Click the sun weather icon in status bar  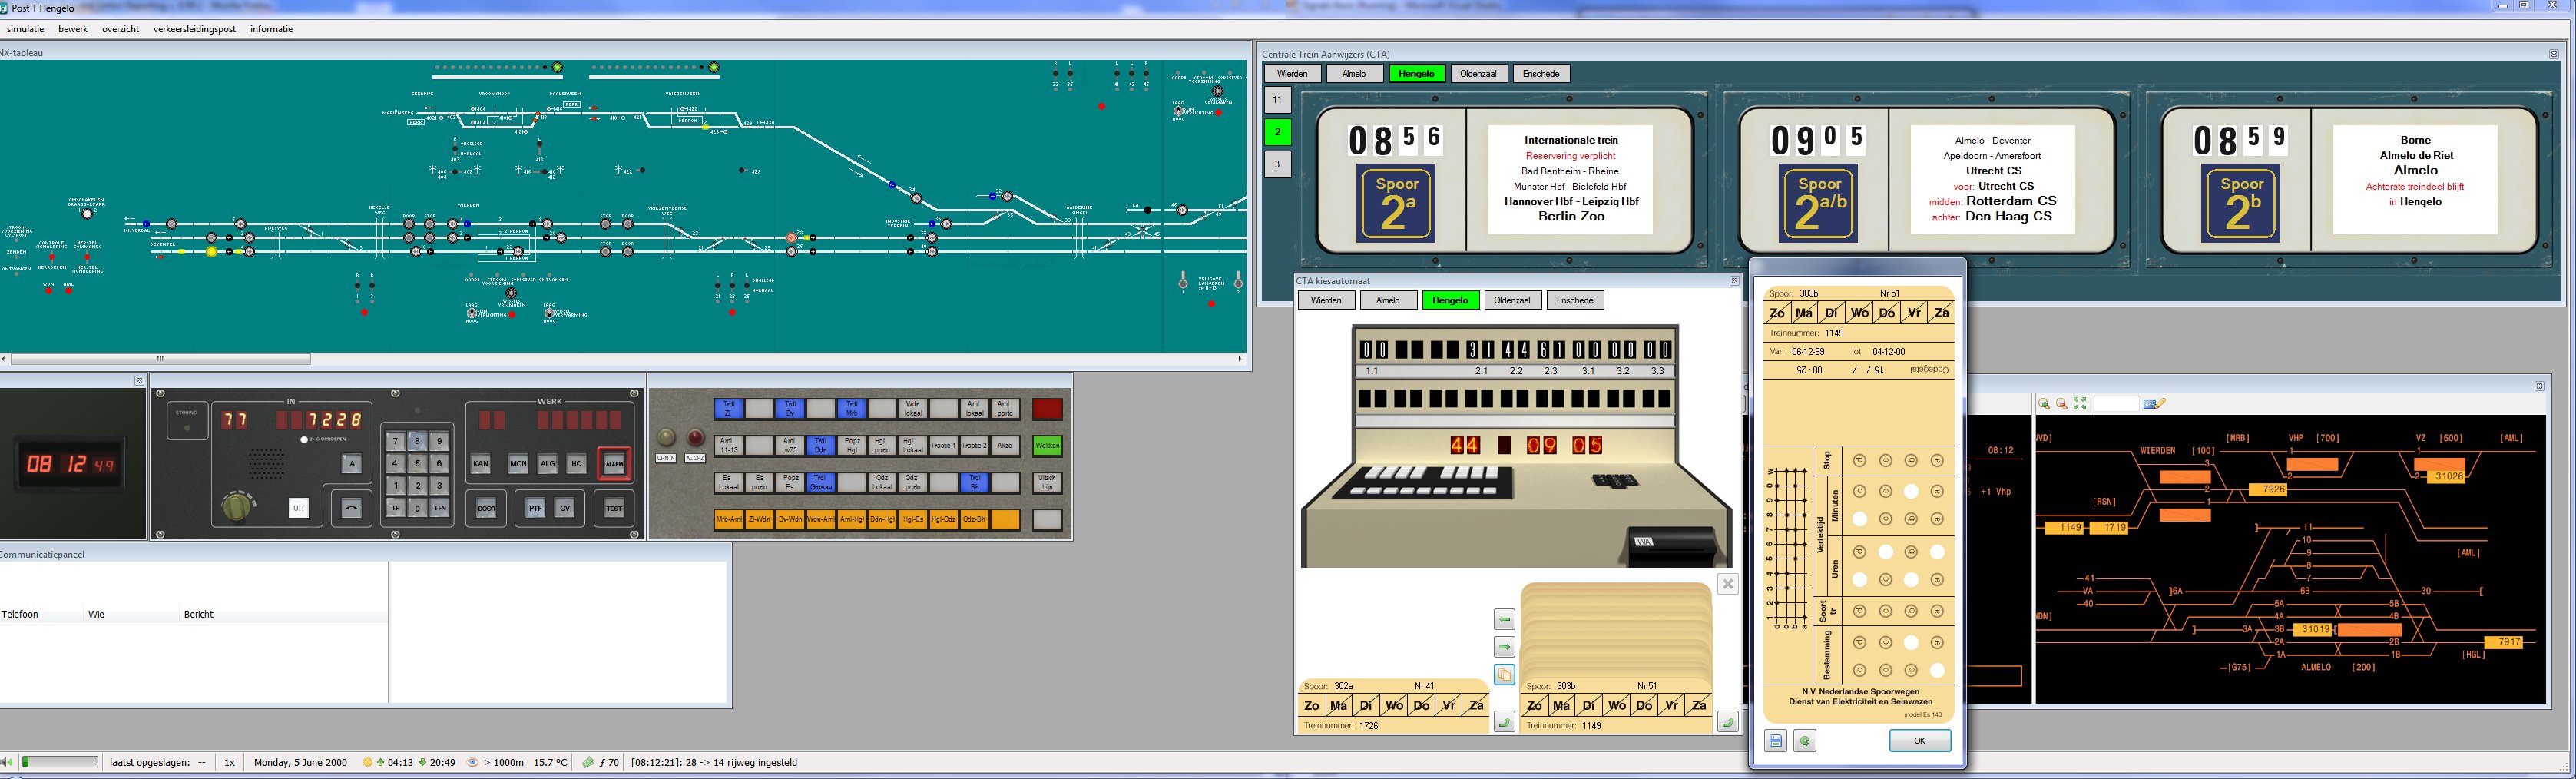click(x=367, y=763)
